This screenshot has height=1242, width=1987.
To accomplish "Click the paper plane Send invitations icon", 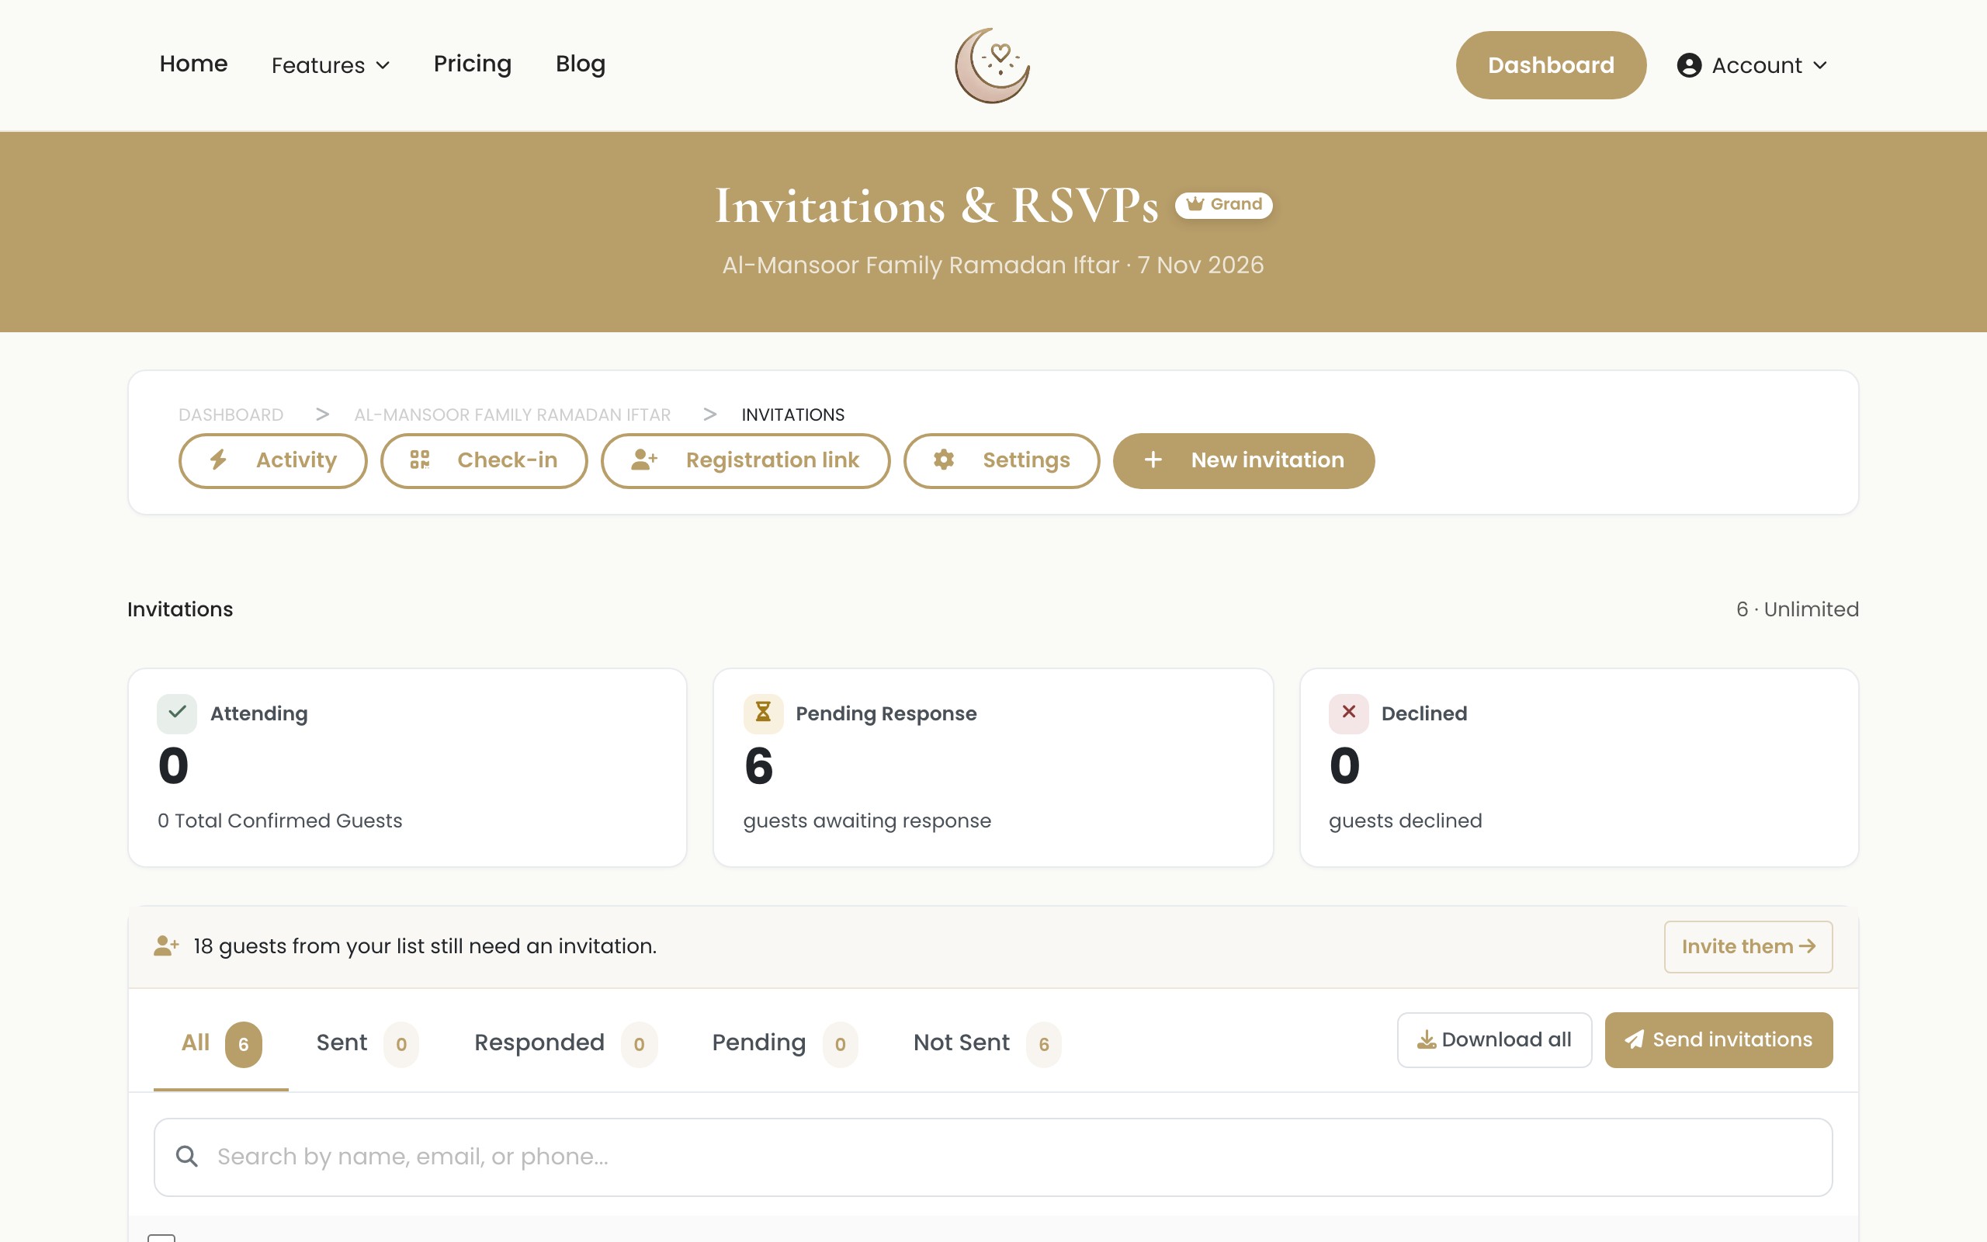I will point(1634,1040).
